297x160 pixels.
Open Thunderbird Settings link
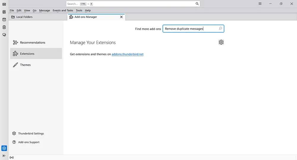pos(28,134)
